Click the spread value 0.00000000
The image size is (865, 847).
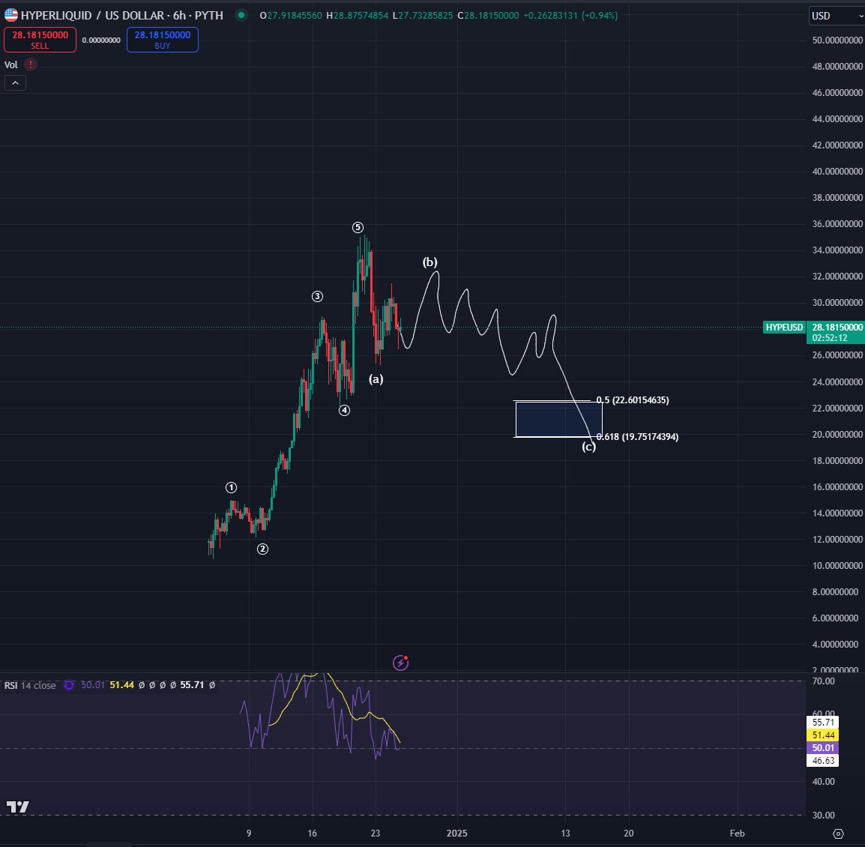(101, 40)
